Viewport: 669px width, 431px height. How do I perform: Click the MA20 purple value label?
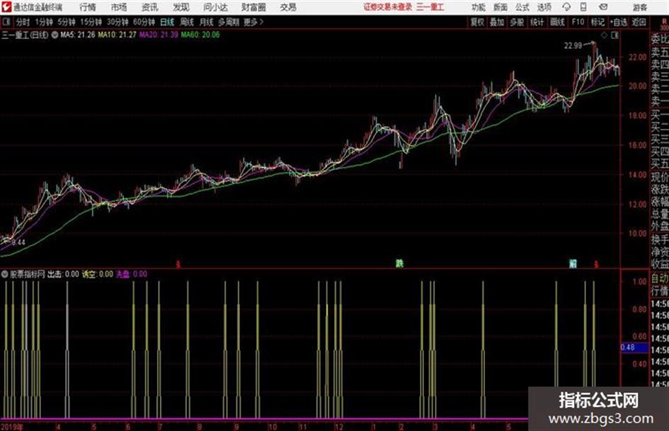point(159,35)
